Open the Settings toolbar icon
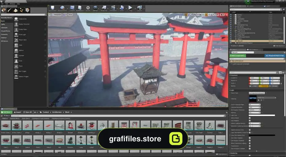Viewport: 286px width, 157px height. (x=95, y=8)
